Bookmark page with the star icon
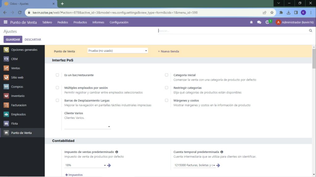This screenshot has height=177, width=316. click(272, 13)
